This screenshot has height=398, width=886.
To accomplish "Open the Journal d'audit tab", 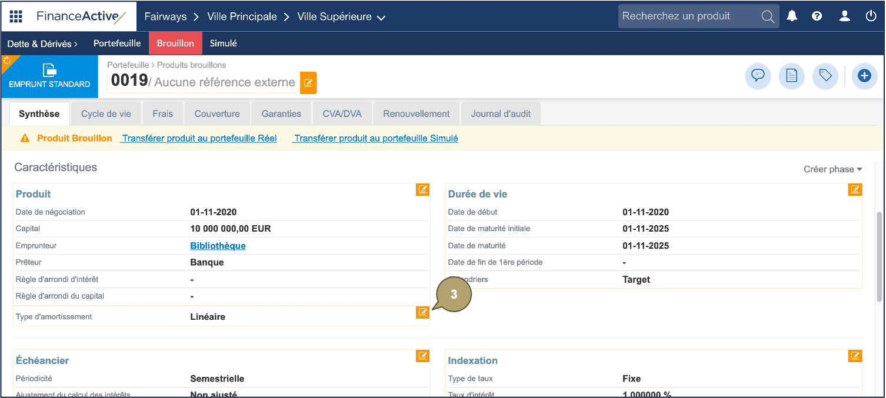I will pos(500,114).
